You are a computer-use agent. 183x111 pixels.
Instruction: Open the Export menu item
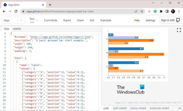coord(67,20)
